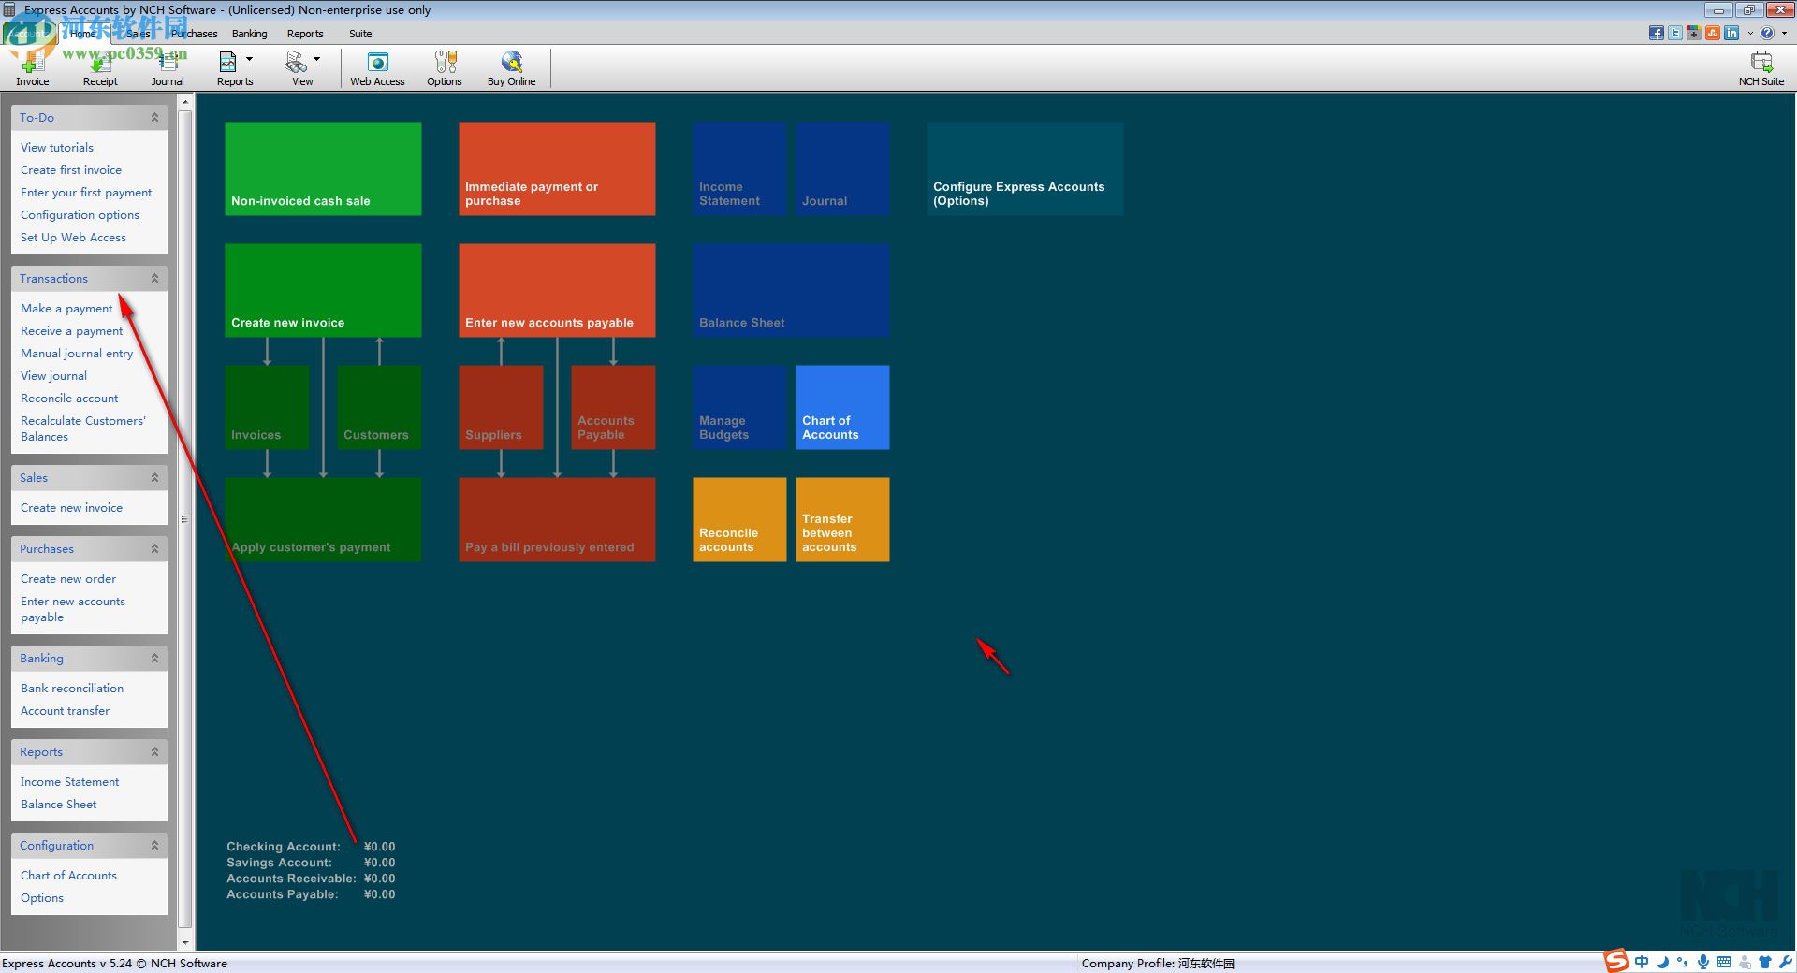
Task: Click the sidebar scroll up arrow
Action: [x=184, y=101]
